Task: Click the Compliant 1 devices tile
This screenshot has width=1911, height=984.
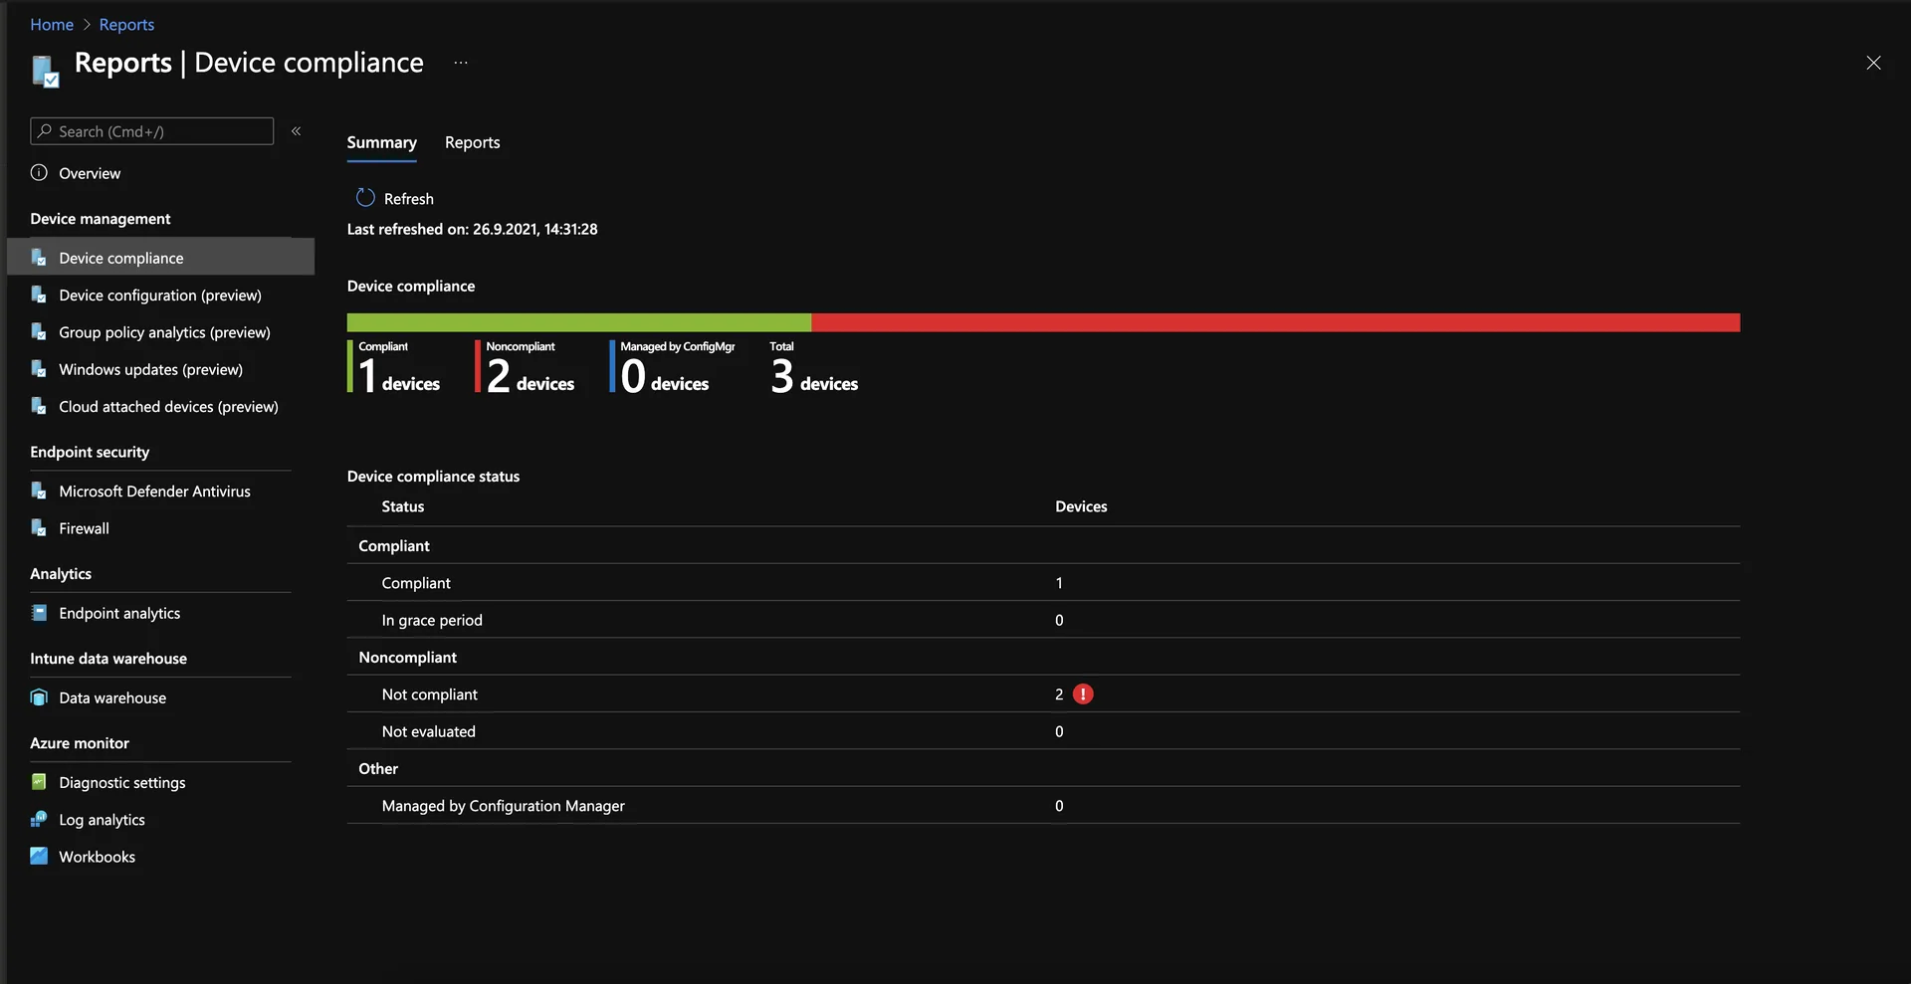Action: [x=394, y=367]
